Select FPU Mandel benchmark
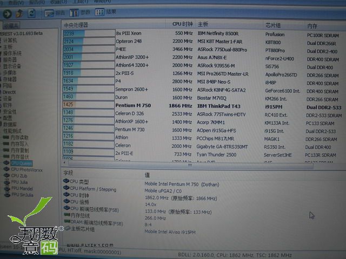 click(22, 188)
